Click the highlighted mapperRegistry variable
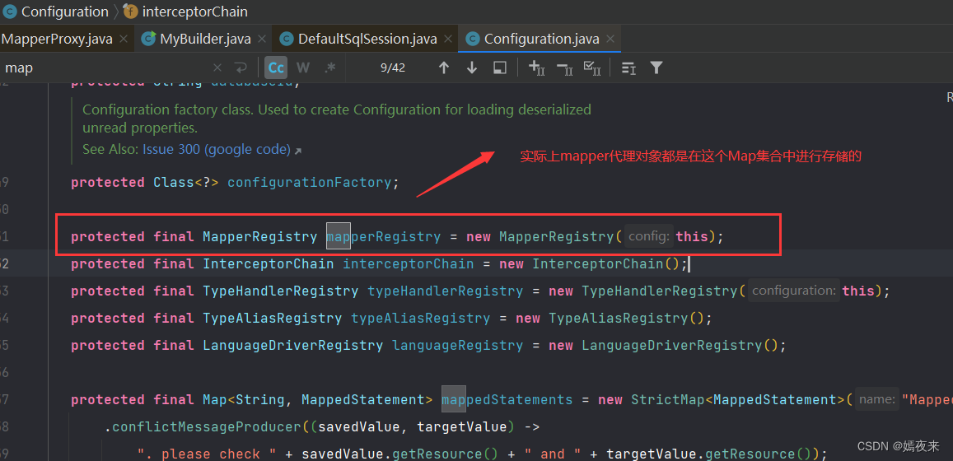Viewport: 953px width, 461px height. (384, 236)
